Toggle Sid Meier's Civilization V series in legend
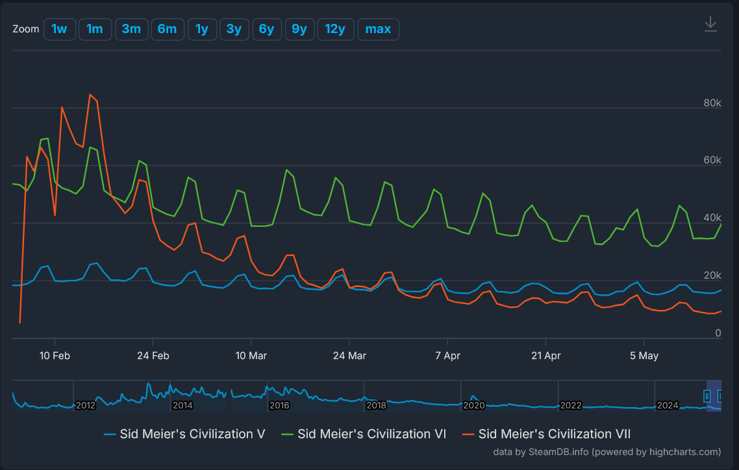Screen dimensions: 739x470 point(184,434)
